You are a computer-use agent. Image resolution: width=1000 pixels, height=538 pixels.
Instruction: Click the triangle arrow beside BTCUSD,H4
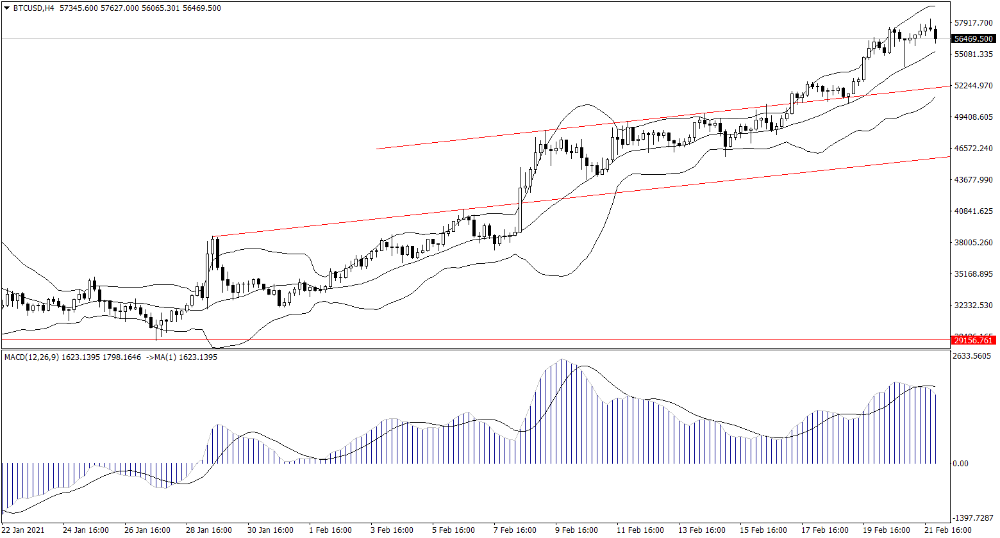pyautogui.click(x=6, y=8)
